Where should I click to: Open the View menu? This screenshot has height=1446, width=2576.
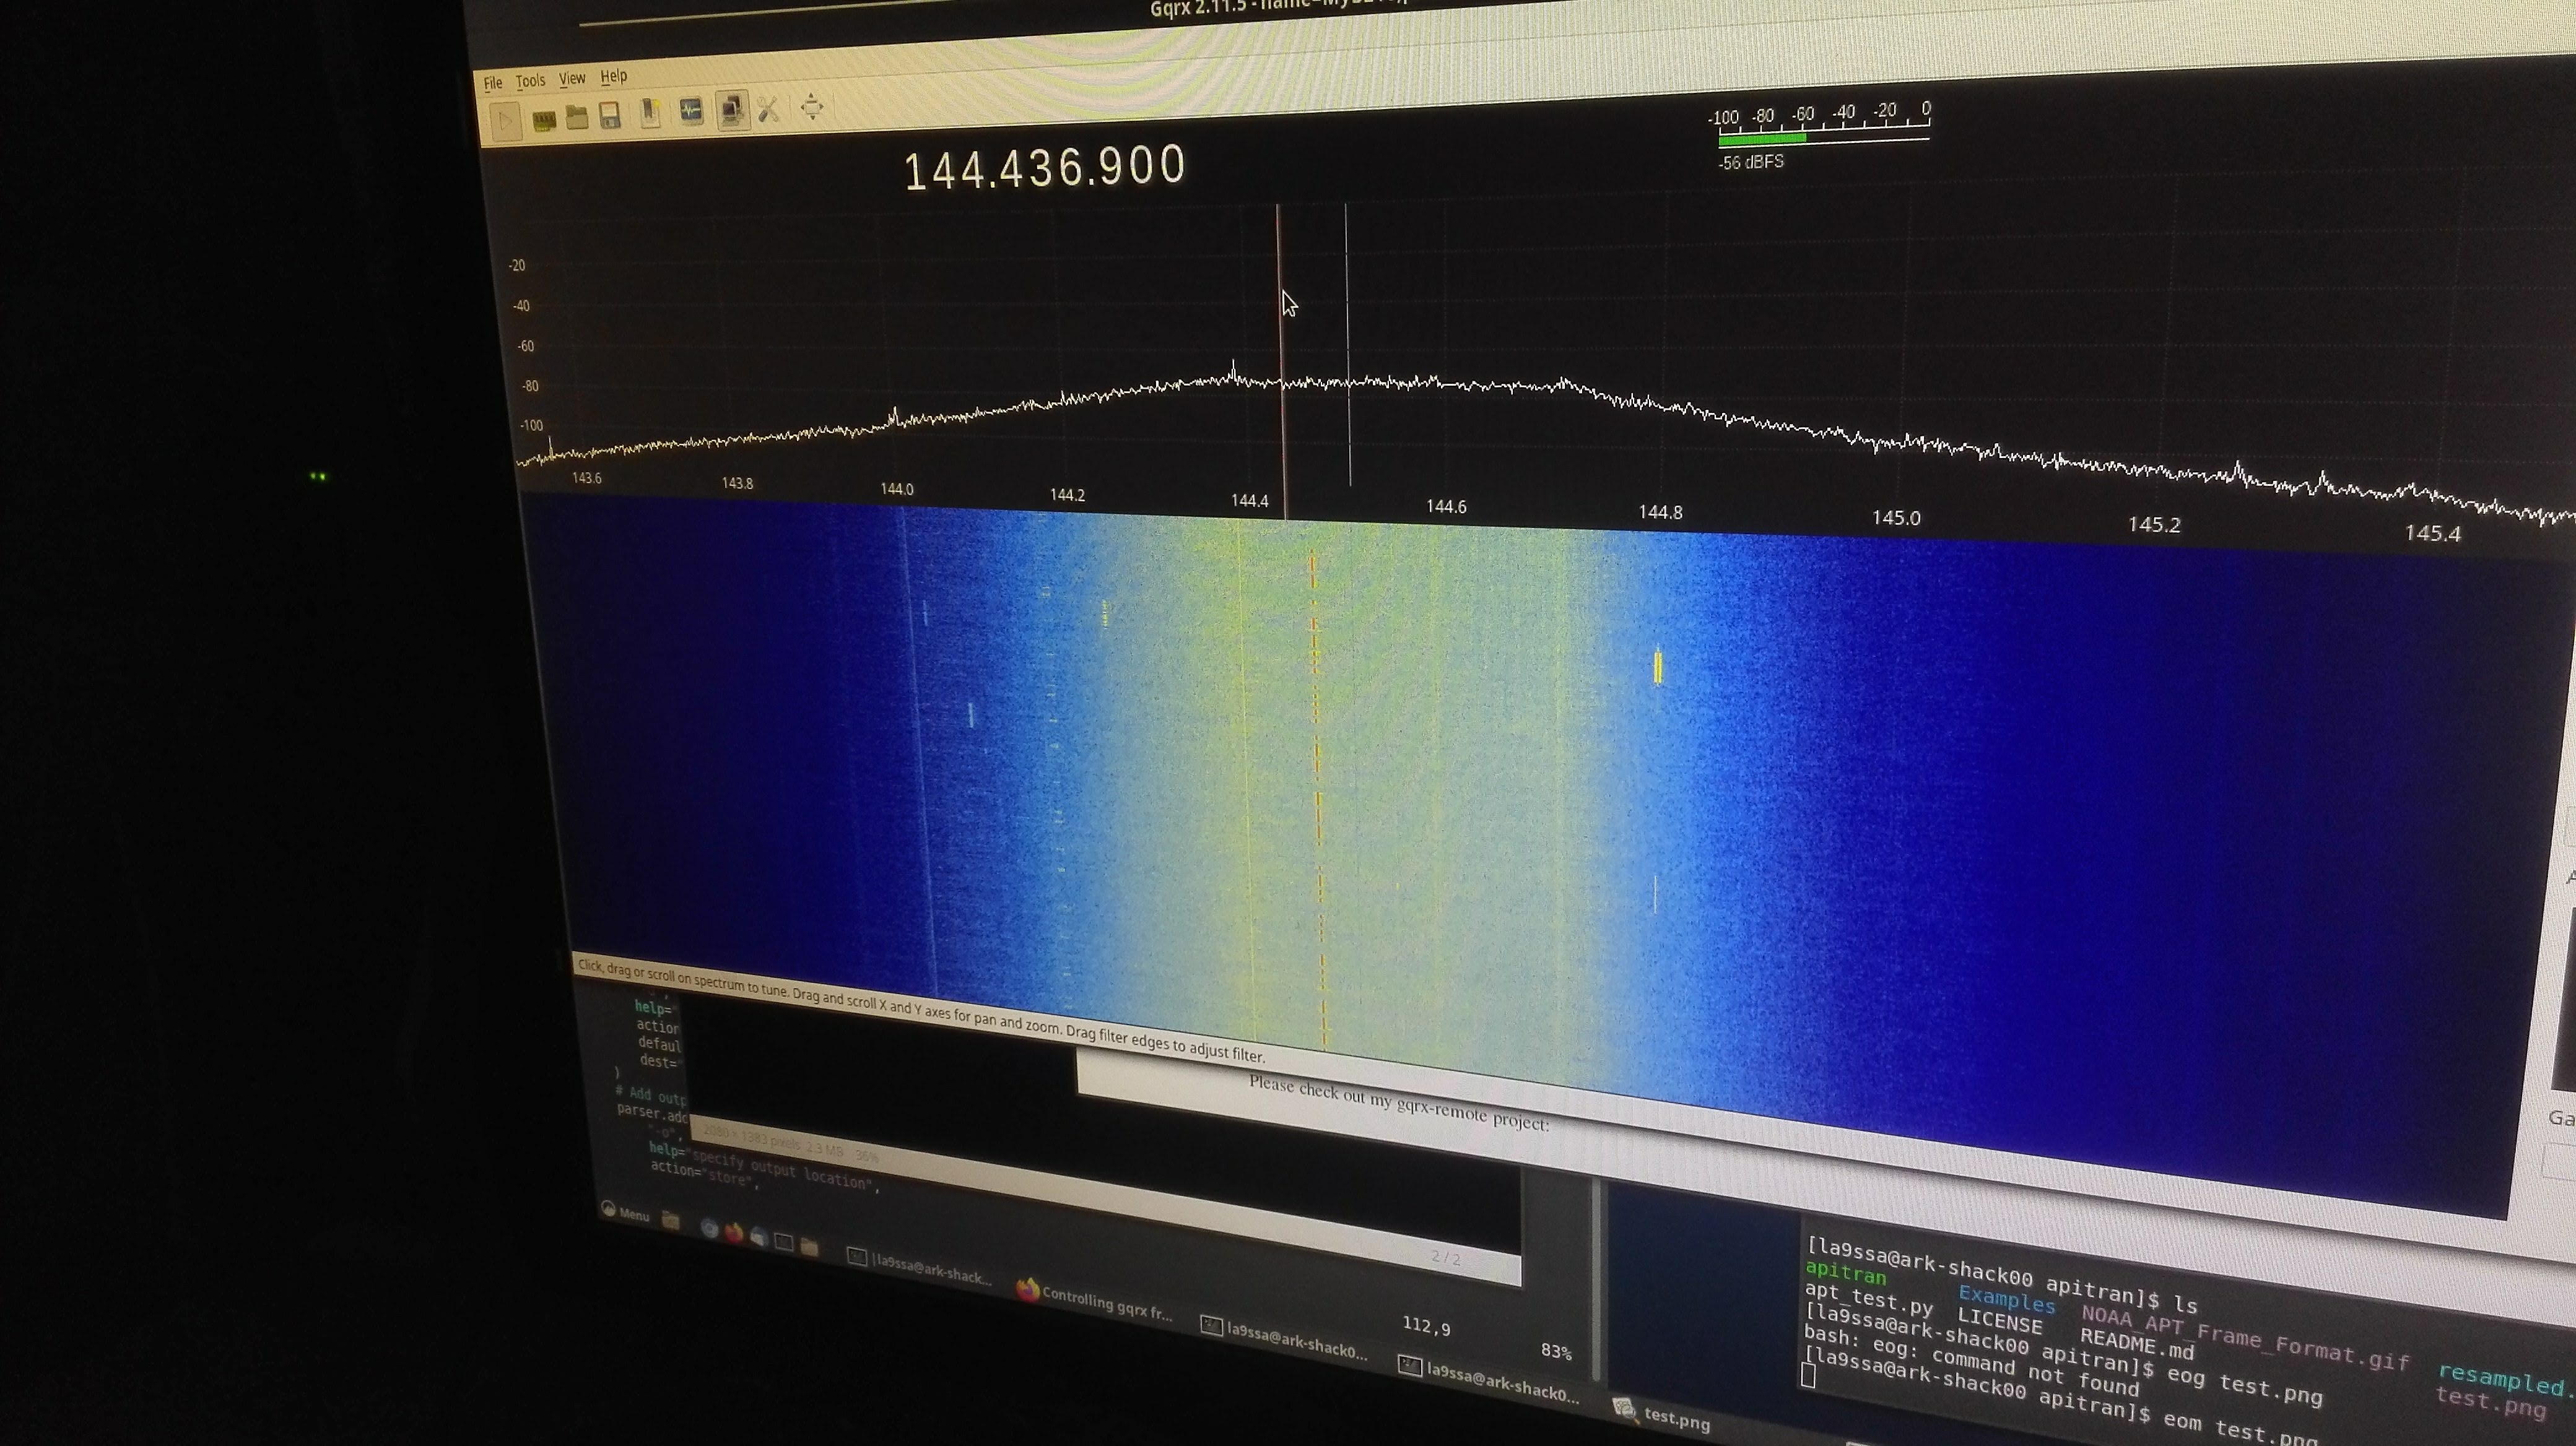pos(571,78)
